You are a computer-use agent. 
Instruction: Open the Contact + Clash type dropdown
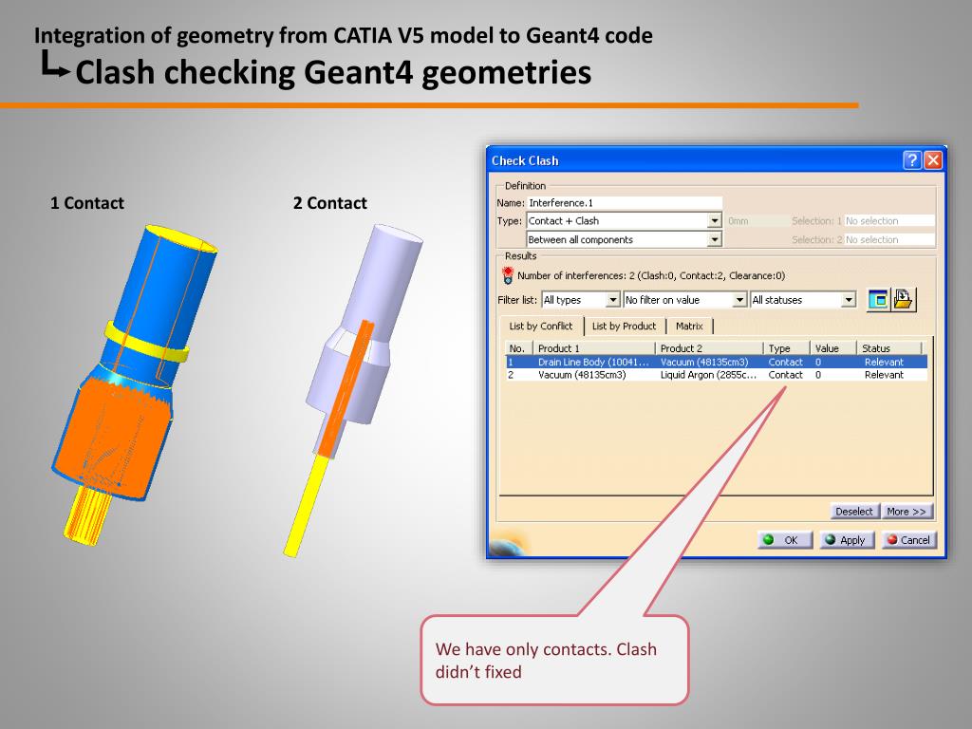715,220
